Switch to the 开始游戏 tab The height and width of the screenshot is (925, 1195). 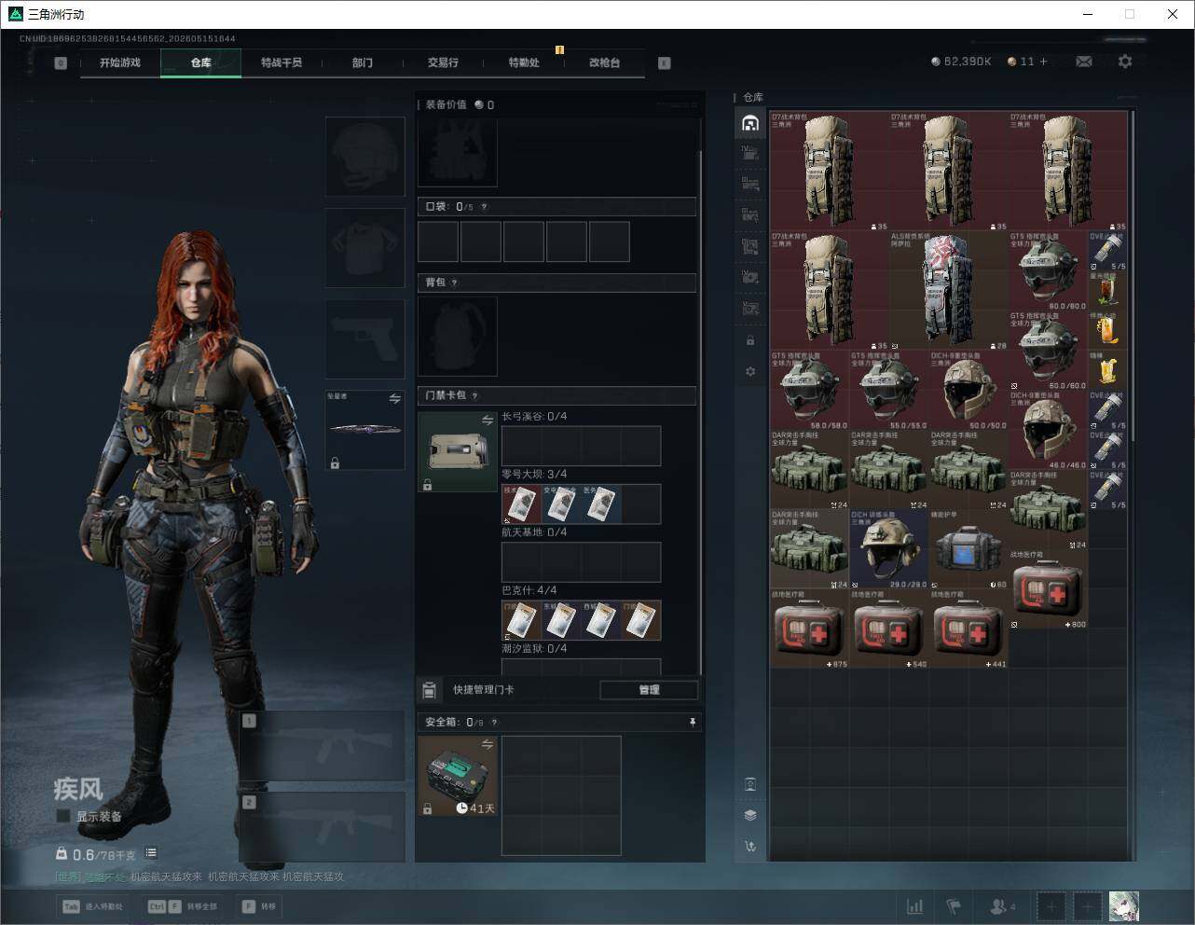(120, 62)
